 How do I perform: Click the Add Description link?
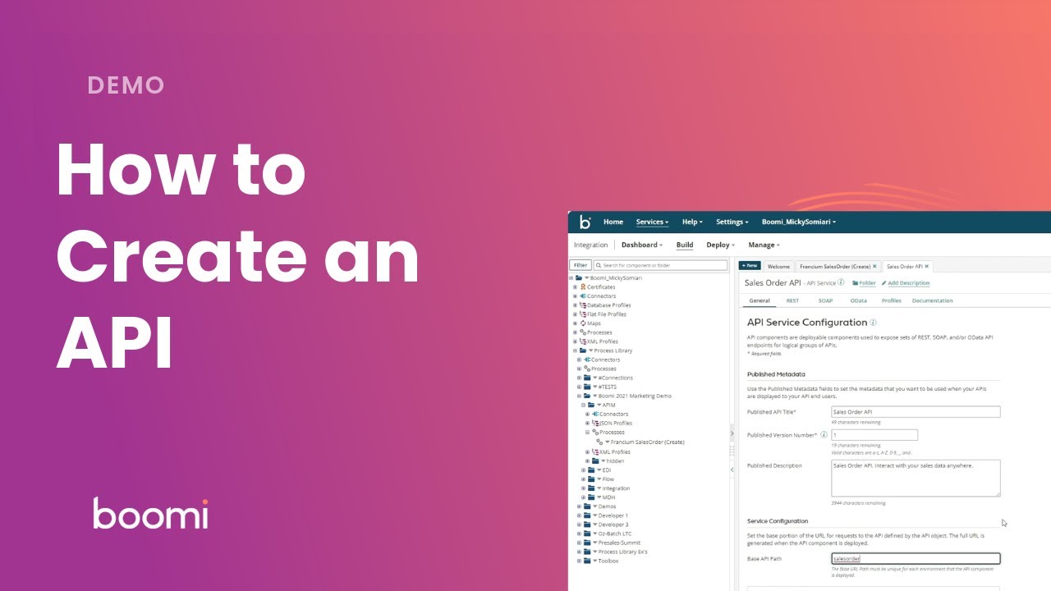point(909,283)
